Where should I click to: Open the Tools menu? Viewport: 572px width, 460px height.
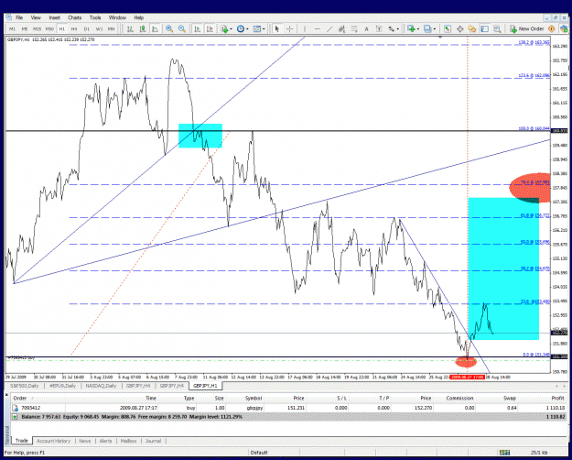[95, 17]
